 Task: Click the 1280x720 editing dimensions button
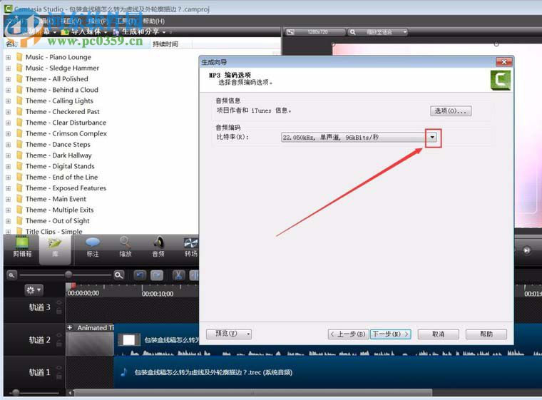click(315, 32)
